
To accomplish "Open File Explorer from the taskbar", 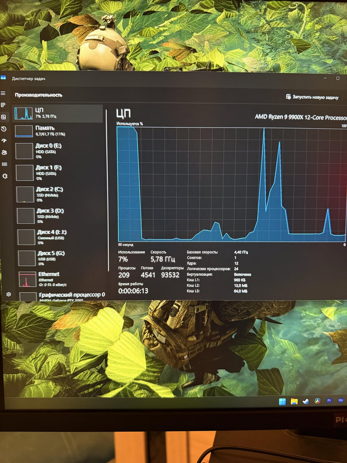I will pyautogui.click(x=294, y=401).
